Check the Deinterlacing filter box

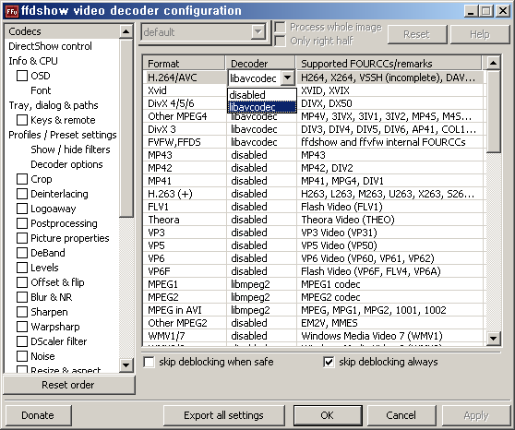22,194
